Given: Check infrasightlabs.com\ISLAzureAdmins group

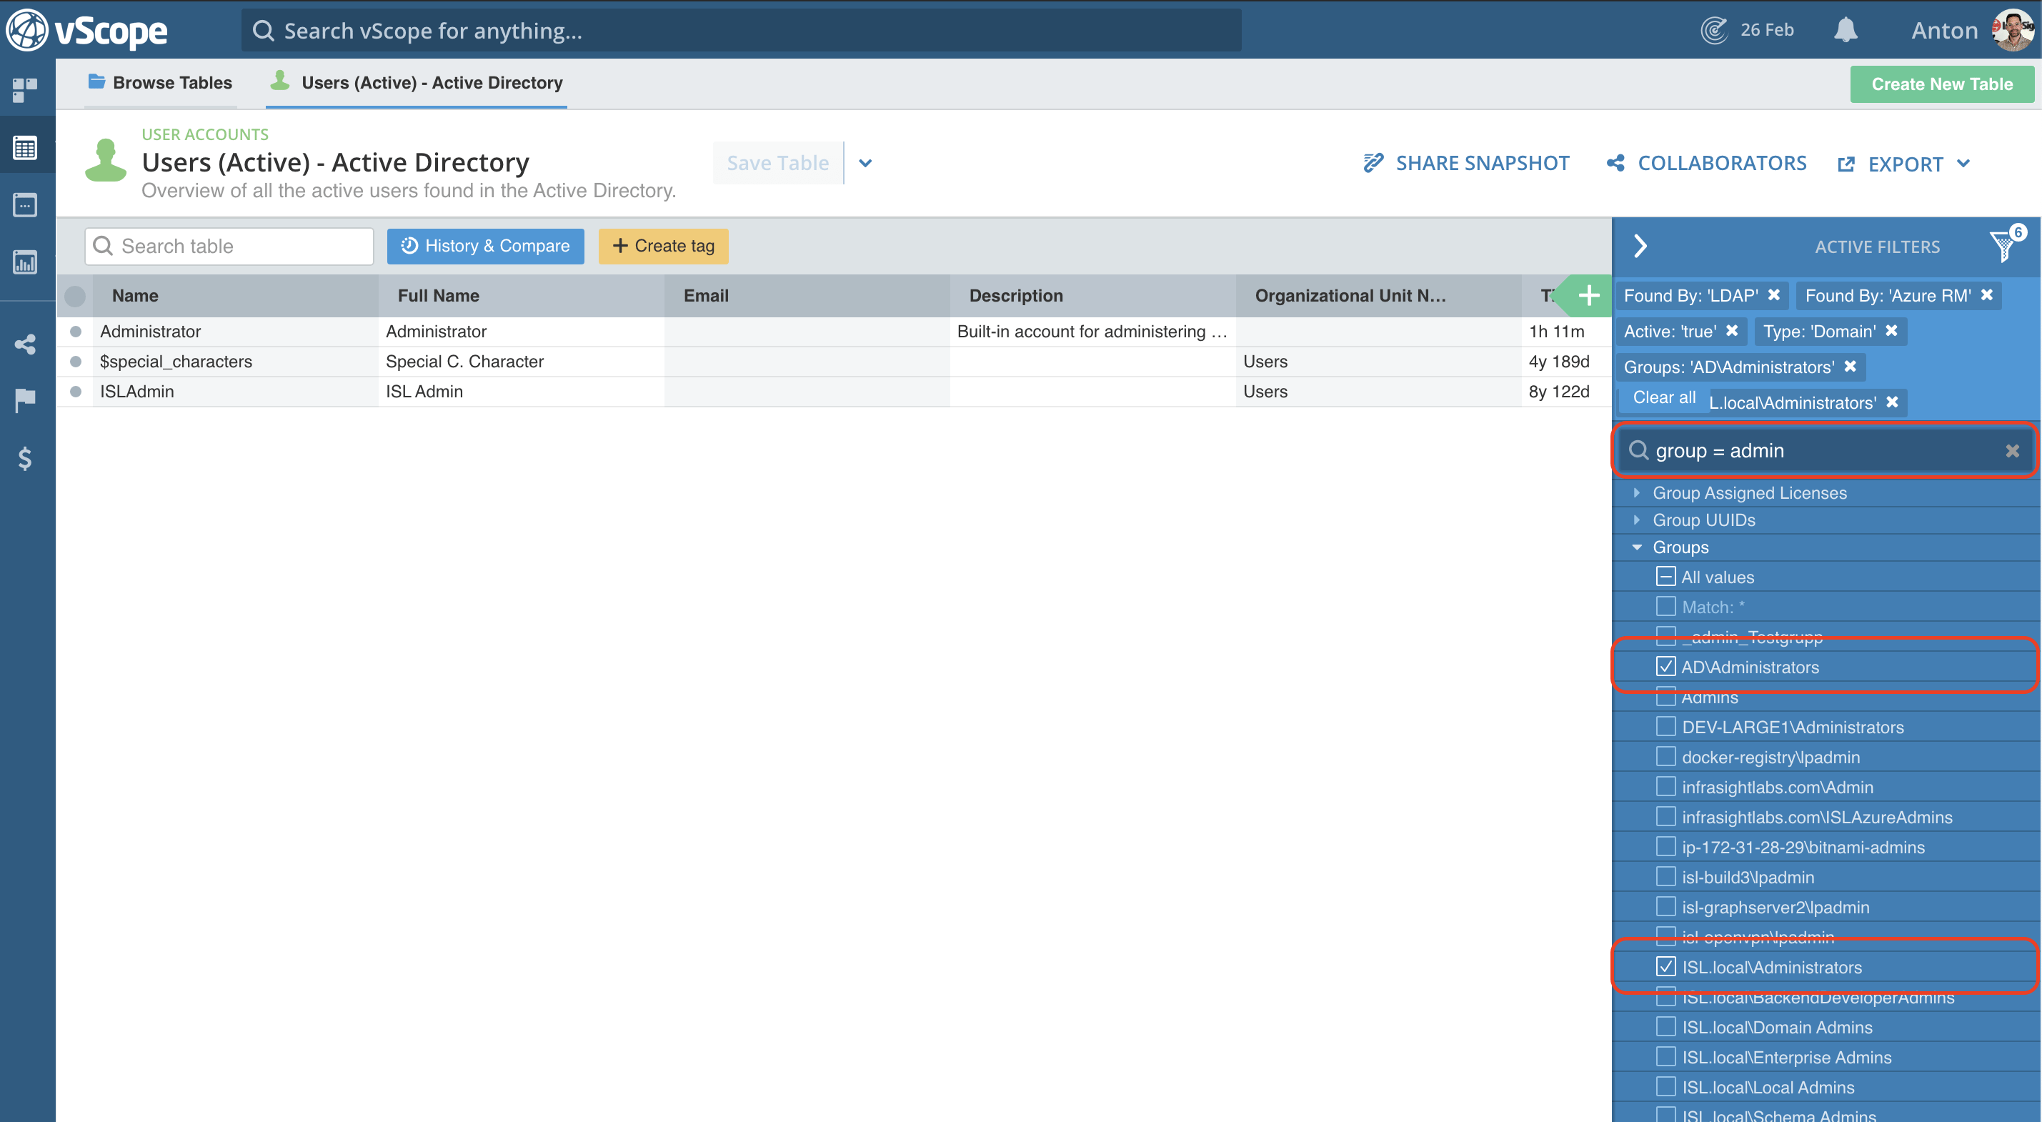Looking at the screenshot, I should coord(1665,817).
